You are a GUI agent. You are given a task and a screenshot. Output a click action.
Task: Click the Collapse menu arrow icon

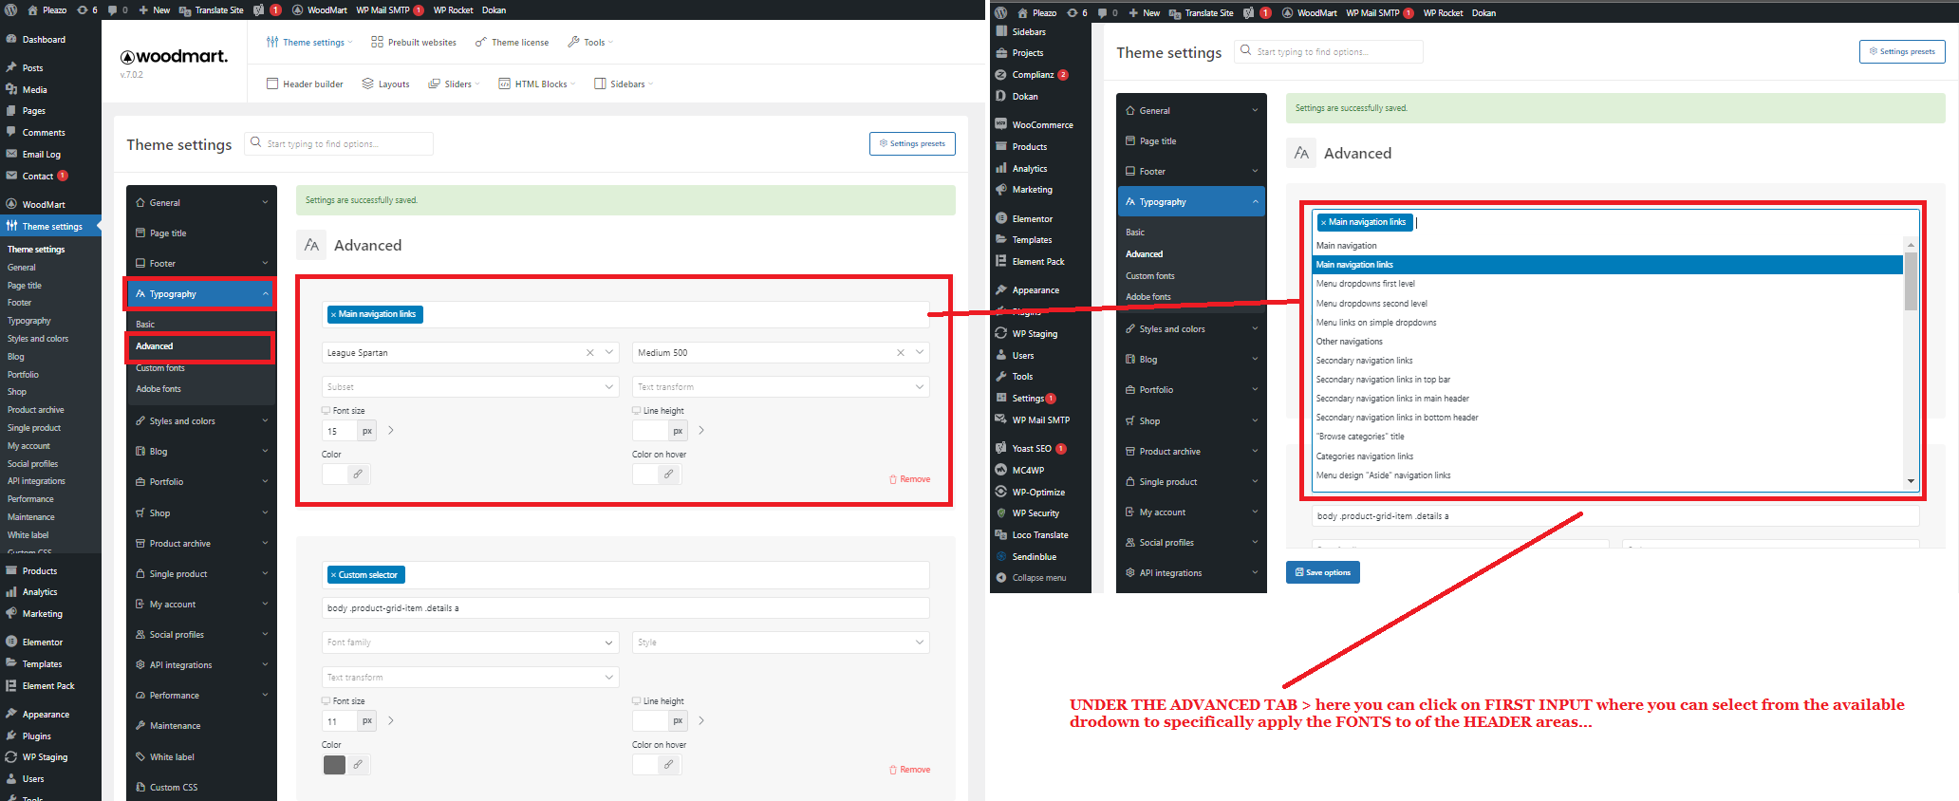1001,577
